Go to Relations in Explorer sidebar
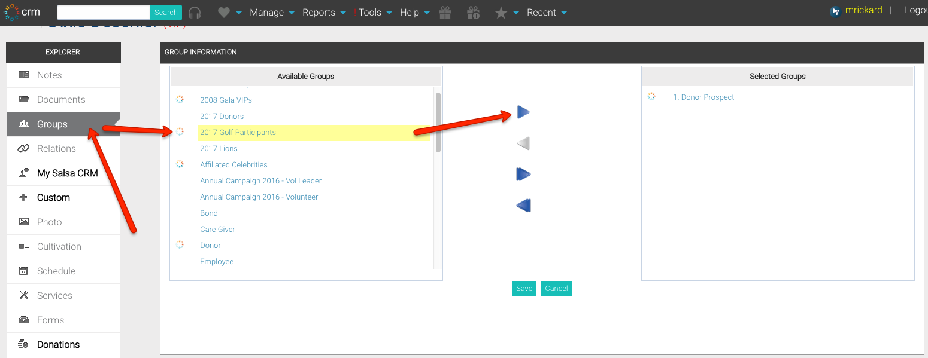Image resolution: width=928 pixels, height=358 pixels. tap(56, 149)
